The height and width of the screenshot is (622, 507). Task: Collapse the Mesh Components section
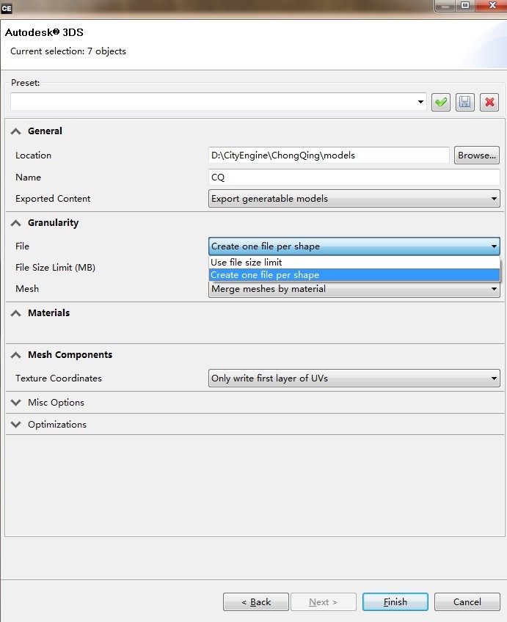click(16, 355)
